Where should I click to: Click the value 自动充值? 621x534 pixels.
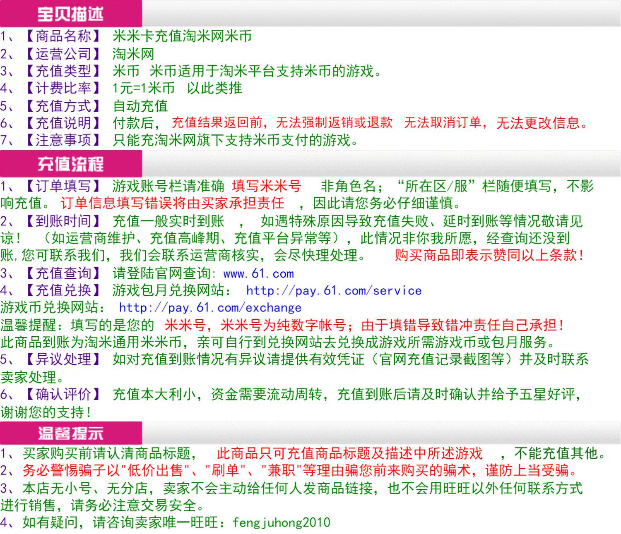[140, 106]
